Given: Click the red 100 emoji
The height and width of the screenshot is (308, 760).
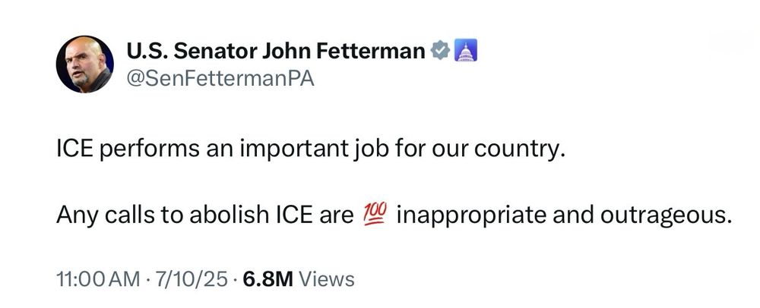Looking at the screenshot, I should pos(374,215).
